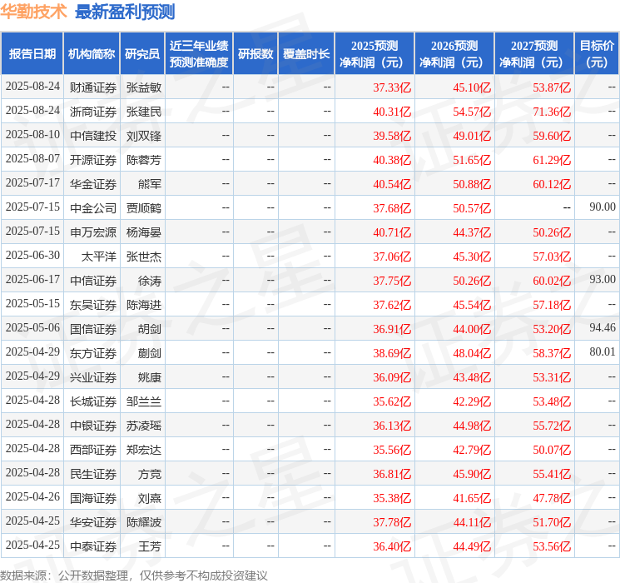Viewport: 620px width, 583px height.
Task: Click analyst name 苏凌瑶
Action: pos(144,426)
